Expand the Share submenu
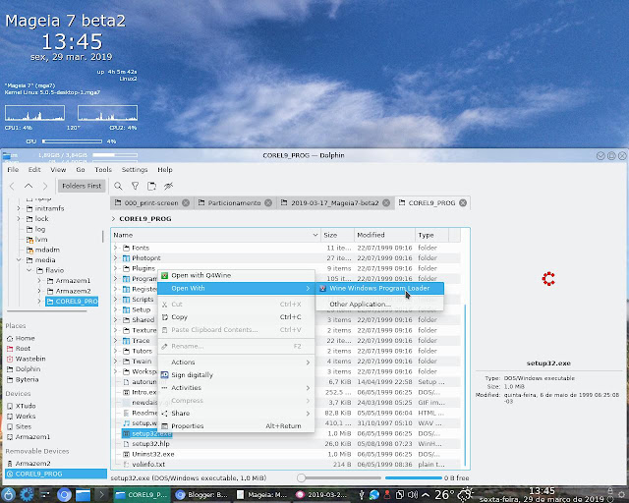This screenshot has height=503, width=629. 236,414
